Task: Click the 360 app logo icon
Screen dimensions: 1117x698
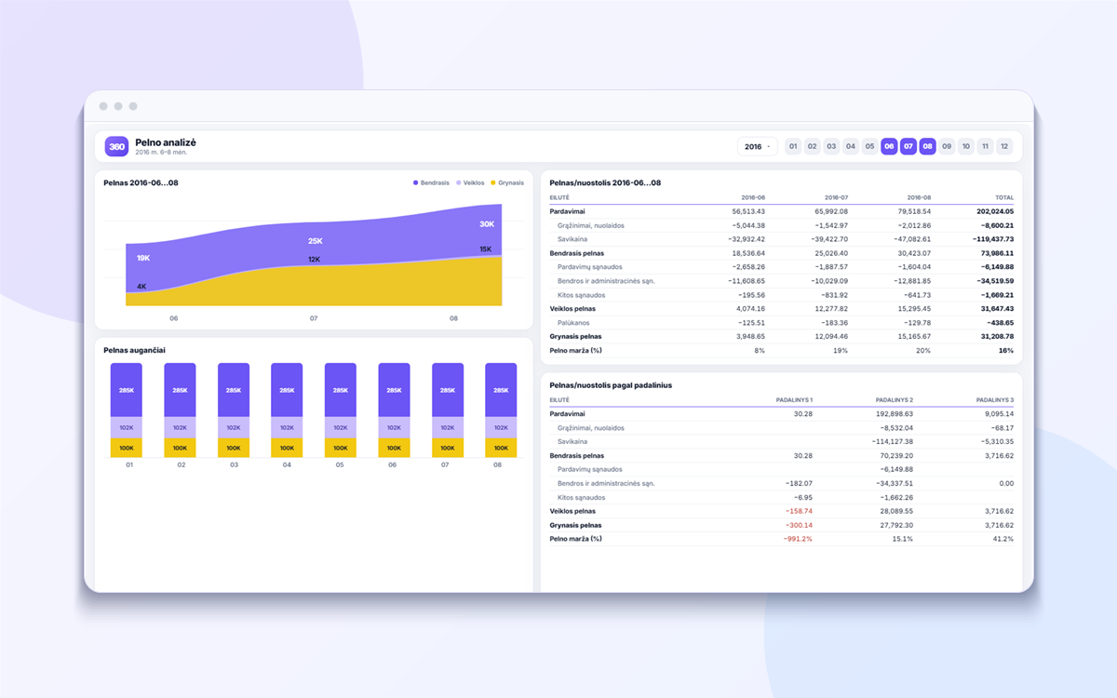Action: point(116,146)
